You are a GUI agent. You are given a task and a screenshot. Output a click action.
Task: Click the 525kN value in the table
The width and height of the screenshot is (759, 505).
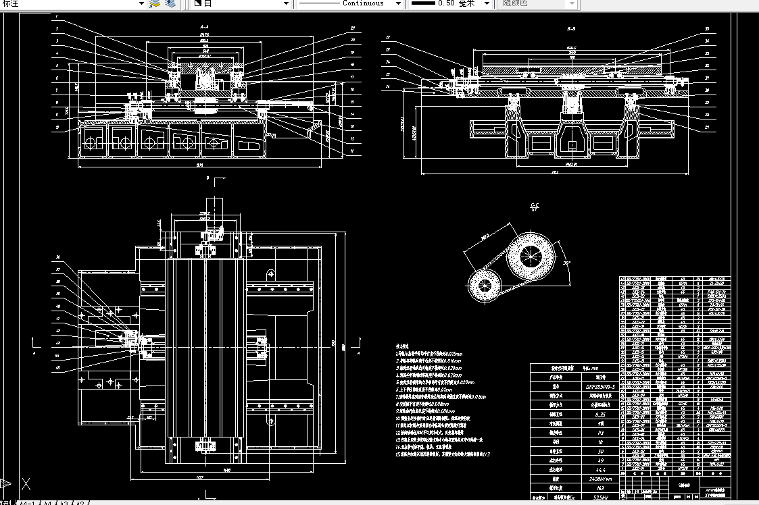click(600, 497)
